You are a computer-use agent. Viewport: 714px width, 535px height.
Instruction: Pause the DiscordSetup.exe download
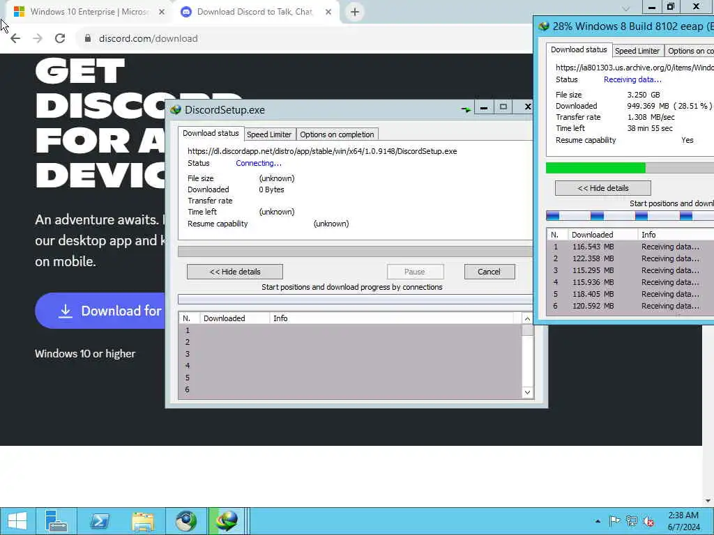click(415, 272)
